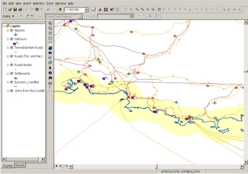Open the Find binoculars tool
This screenshot has height=174, width=248.
[x=50, y=78]
